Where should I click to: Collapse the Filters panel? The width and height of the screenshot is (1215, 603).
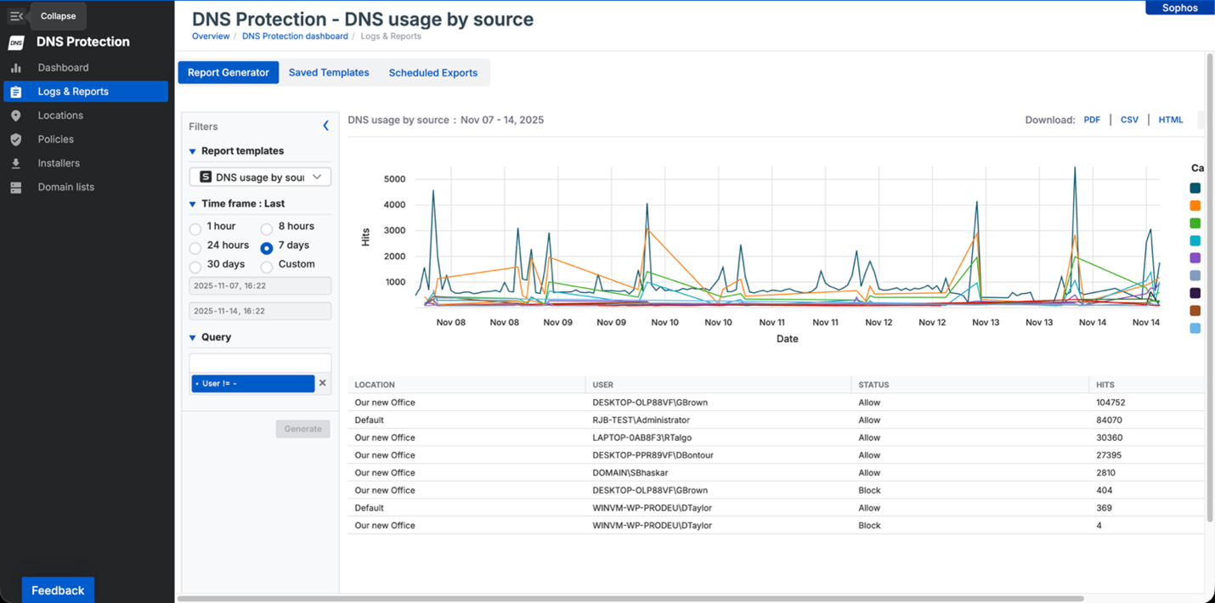325,125
